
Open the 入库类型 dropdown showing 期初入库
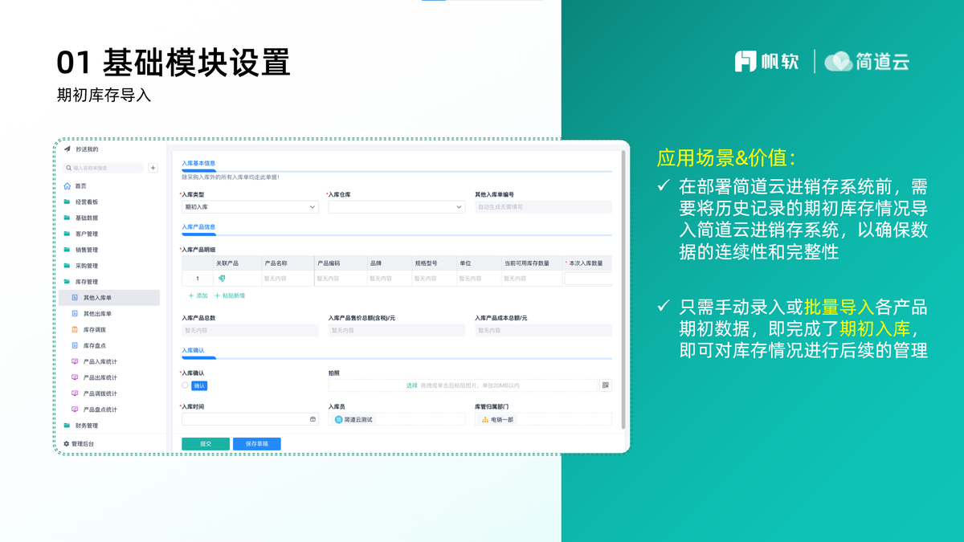[x=250, y=207]
